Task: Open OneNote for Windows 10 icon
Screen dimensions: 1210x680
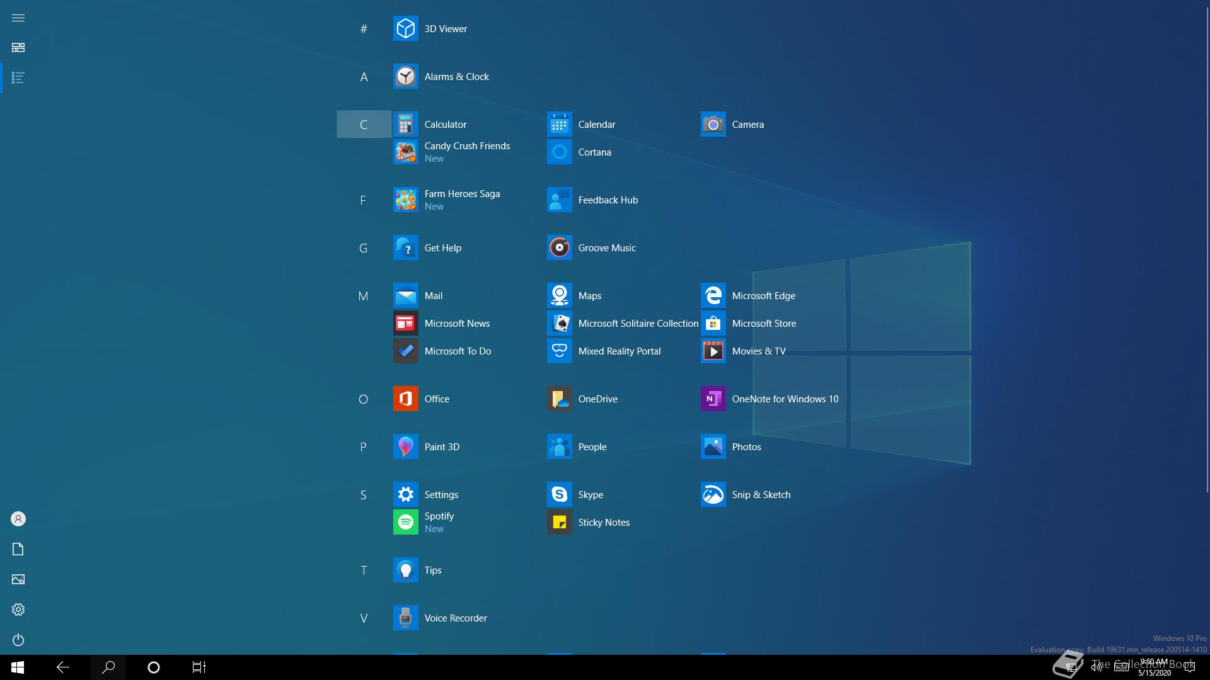Action: click(x=713, y=399)
